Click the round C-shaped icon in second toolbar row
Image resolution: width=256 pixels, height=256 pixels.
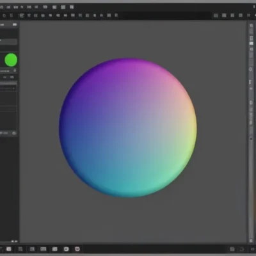coord(21,15)
